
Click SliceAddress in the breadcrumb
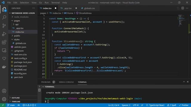tap(85, 13)
